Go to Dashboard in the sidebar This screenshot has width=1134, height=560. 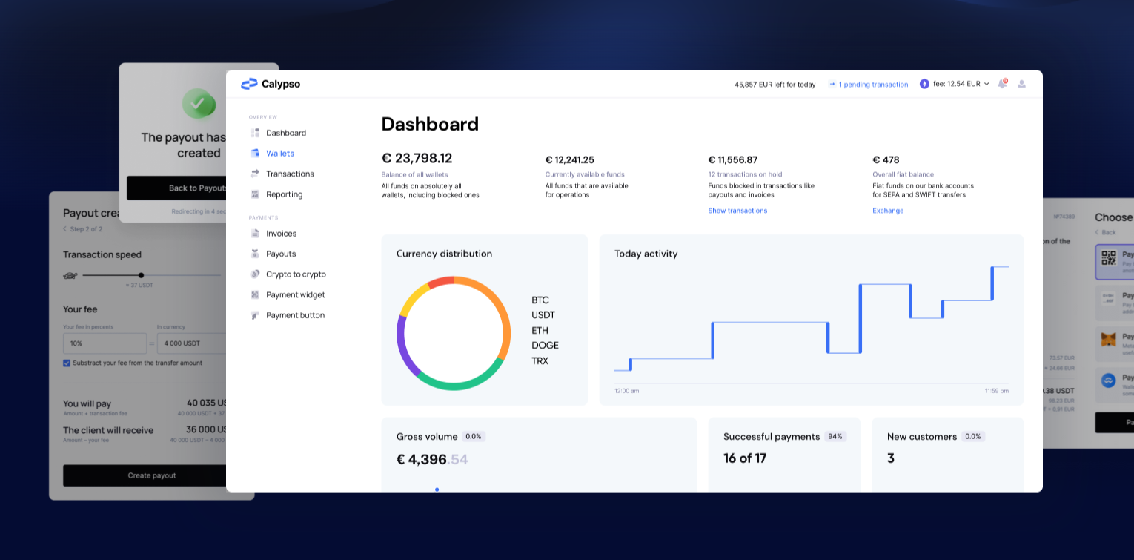click(286, 133)
